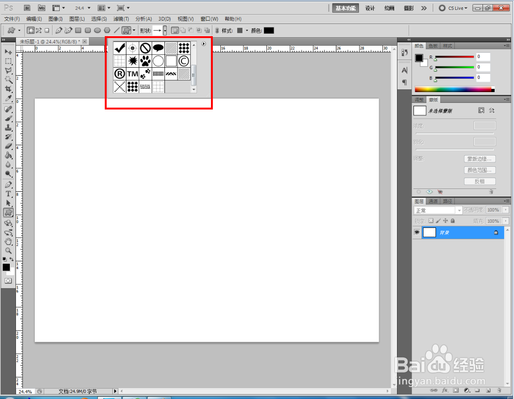Pick the starburst shape
This screenshot has width=514, height=399.
[132, 61]
